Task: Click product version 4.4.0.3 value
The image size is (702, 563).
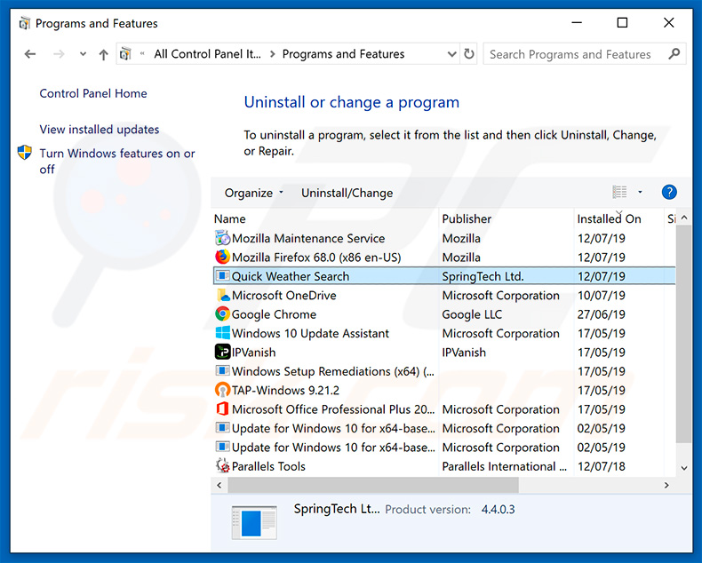Action: [498, 510]
